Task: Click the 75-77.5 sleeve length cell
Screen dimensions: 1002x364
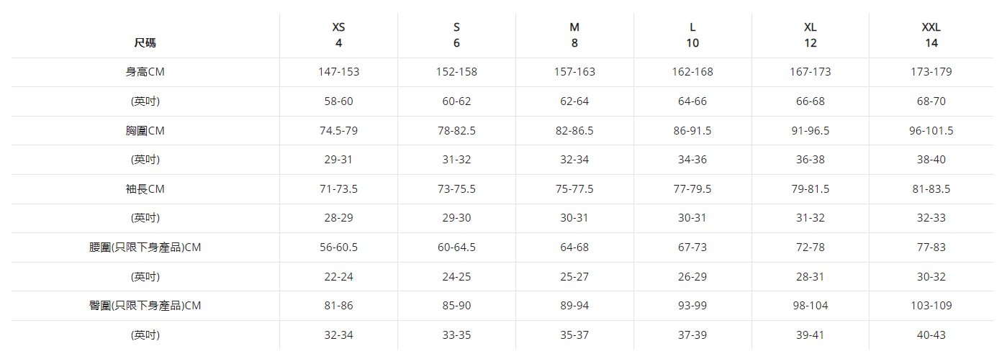Action: pyautogui.click(x=574, y=189)
